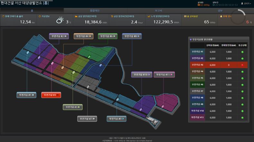
Task: Select 부전기실 #10 row in table
Action: point(219,111)
